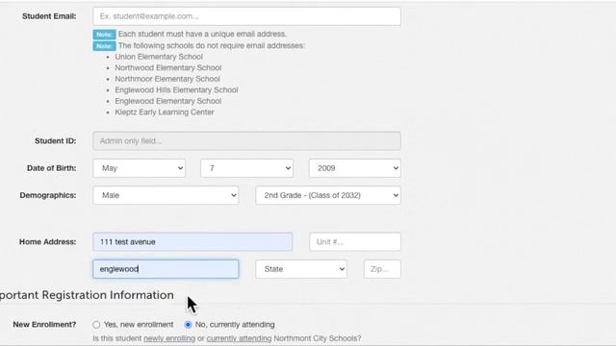This screenshot has height=346, width=616.
Task: Open the birth year dropdown showing 2009
Action: point(355,168)
